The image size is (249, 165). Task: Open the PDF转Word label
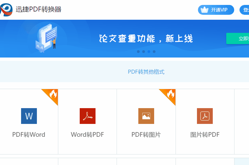(29, 134)
